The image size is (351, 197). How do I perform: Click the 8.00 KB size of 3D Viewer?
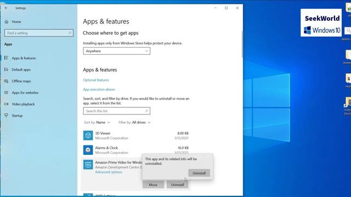pos(183,134)
